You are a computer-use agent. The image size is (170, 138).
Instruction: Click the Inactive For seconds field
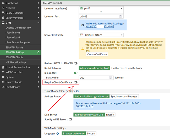click(96, 78)
